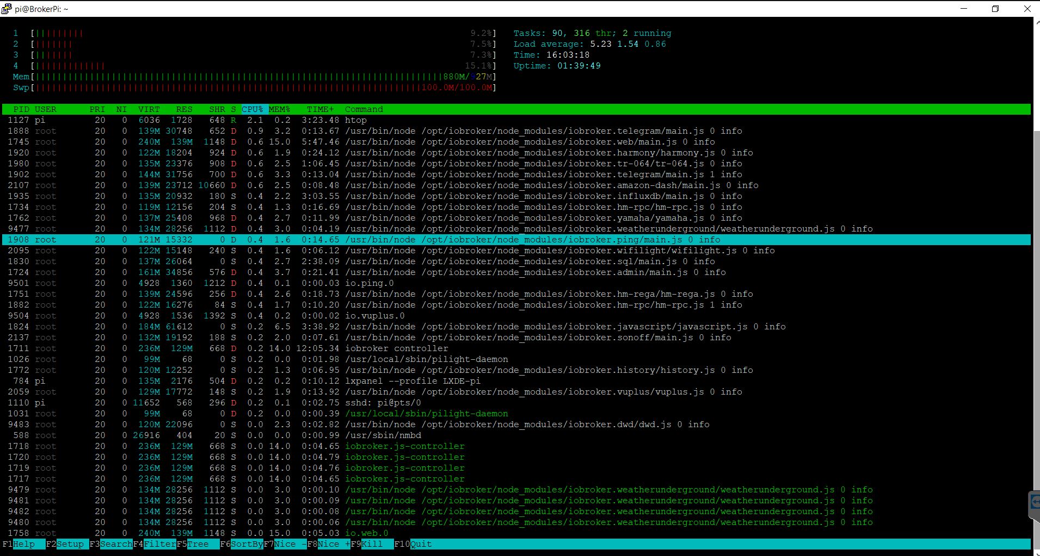Sort by the Command column header
This screenshot has height=556, width=1040.
tap(364, 109)
